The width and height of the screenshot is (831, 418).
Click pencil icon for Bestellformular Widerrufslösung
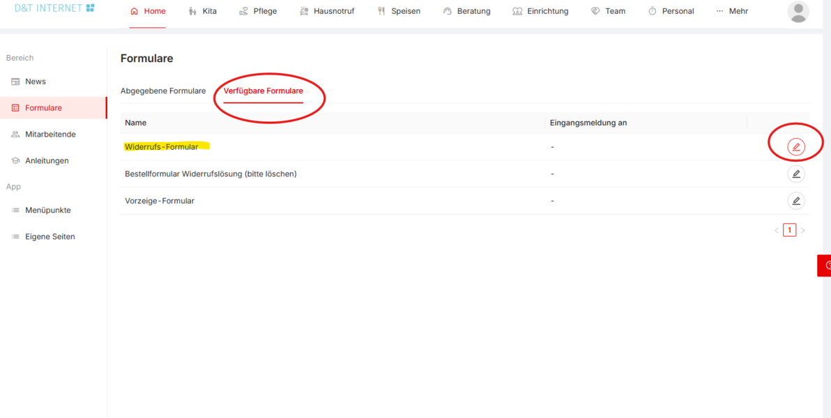pyautogui.click(x=795, y=173)
